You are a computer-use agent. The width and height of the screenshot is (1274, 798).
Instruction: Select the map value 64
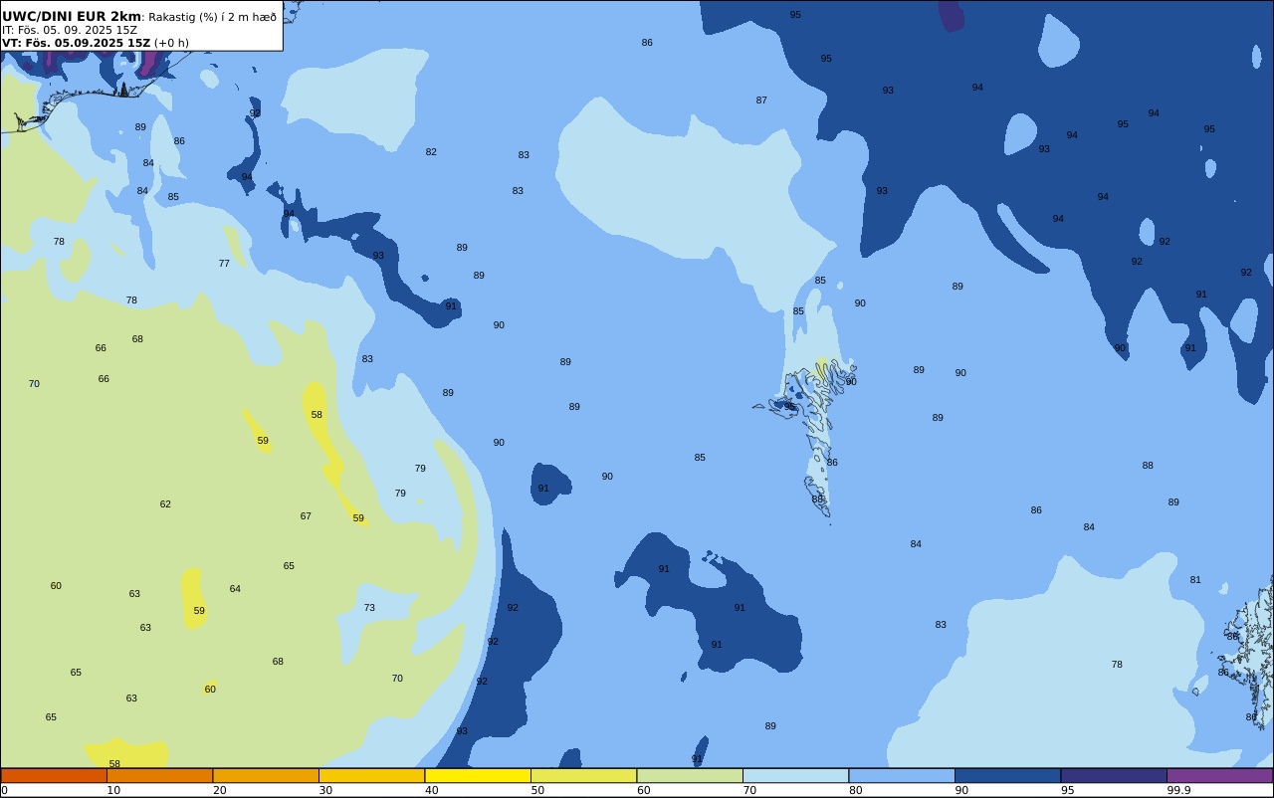pos(235,589)
